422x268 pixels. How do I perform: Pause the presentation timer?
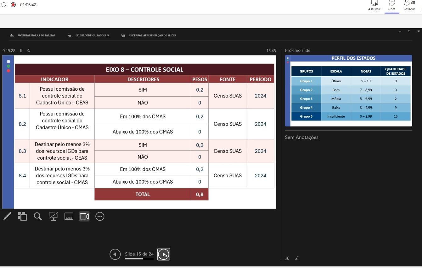coord(21,51)
